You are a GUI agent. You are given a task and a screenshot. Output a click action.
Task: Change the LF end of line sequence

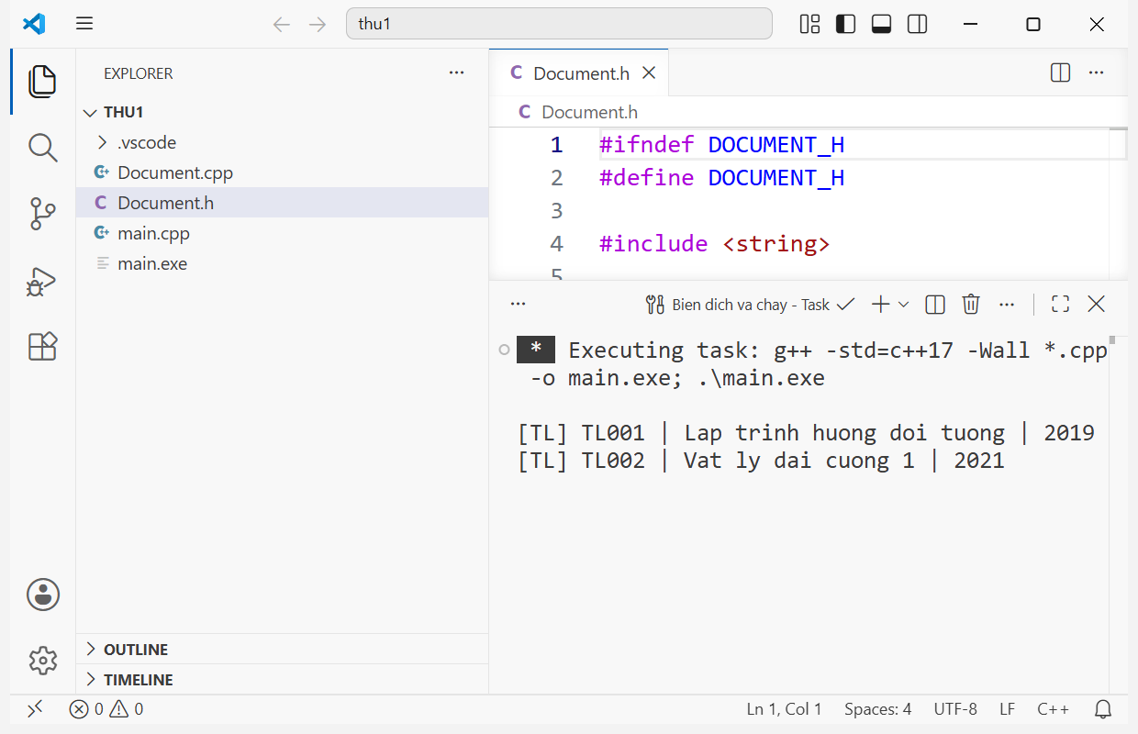tap(1007, 708)
